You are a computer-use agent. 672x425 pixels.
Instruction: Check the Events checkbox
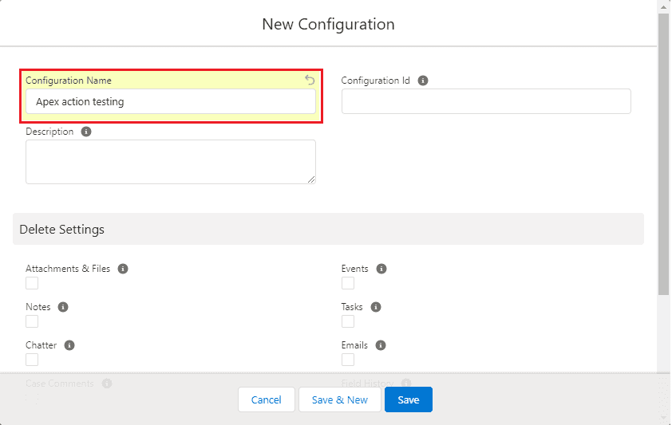pyautogui.click(x=348, y=283)
